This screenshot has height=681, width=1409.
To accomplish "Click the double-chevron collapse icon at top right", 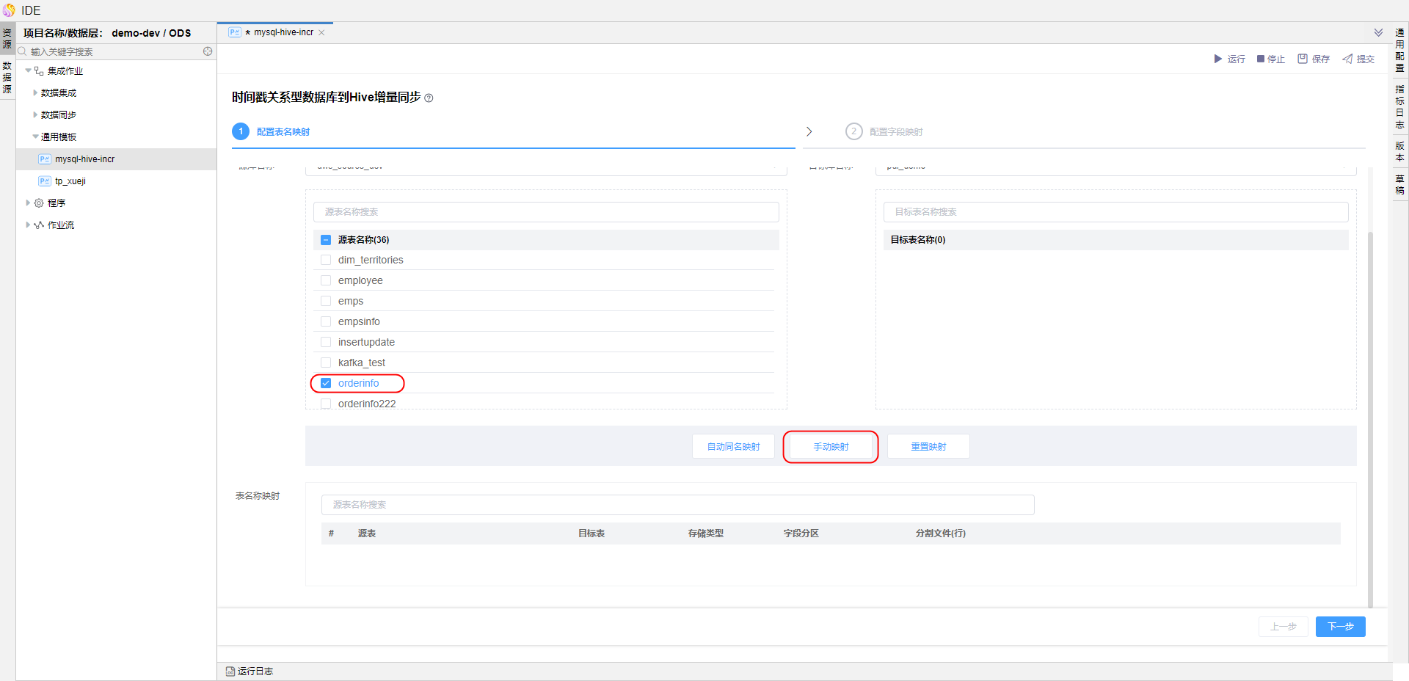I will click(x=1378, y=32).
